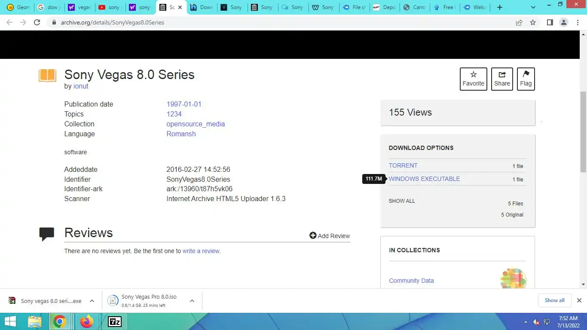Click Show all downloads button
Screen dimensions: 587x330
click(x=554, y=300)
